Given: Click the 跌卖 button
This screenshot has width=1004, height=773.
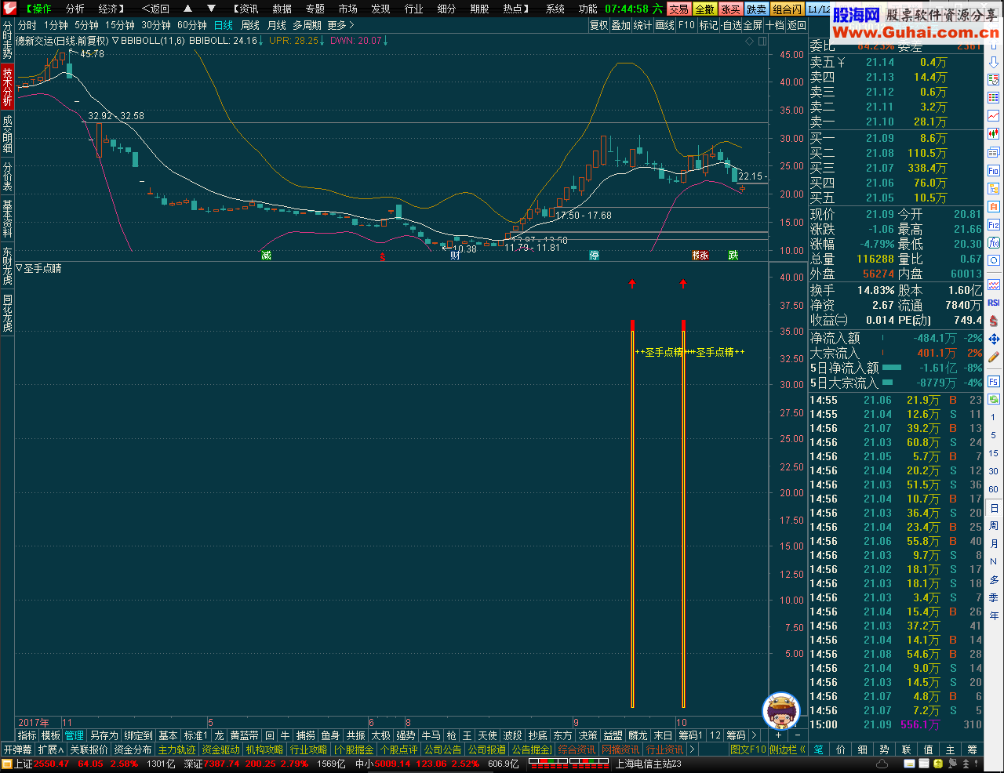Looking at the screenshot, I should 756,9.
